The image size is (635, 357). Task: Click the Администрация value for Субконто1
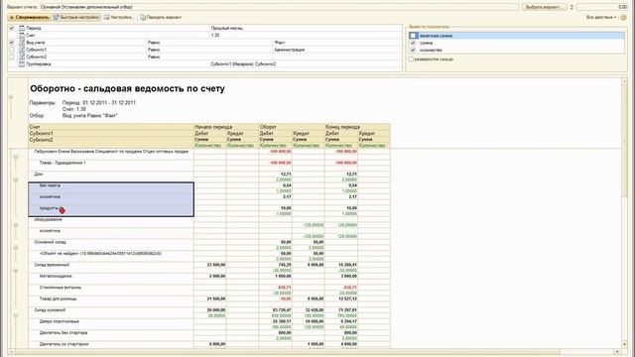(289, 50)
